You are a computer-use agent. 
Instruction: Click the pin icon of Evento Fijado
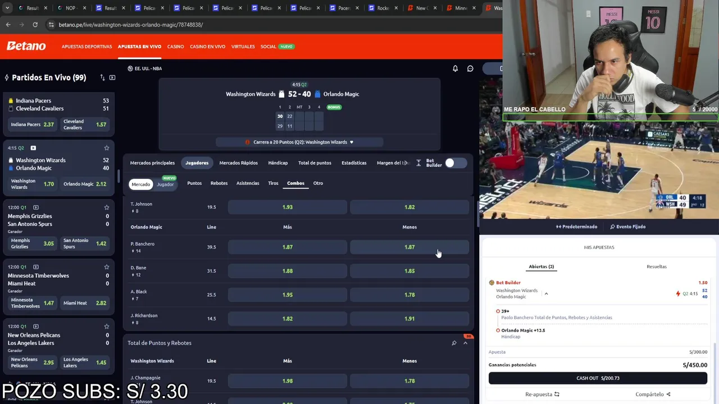[x=612, y=227]
